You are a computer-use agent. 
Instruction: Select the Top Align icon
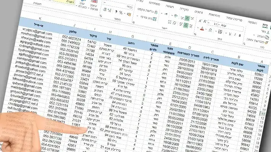click(192, 19)
